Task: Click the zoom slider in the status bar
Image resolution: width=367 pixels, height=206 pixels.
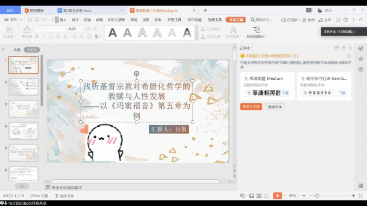Action: (x=317, y=196)
